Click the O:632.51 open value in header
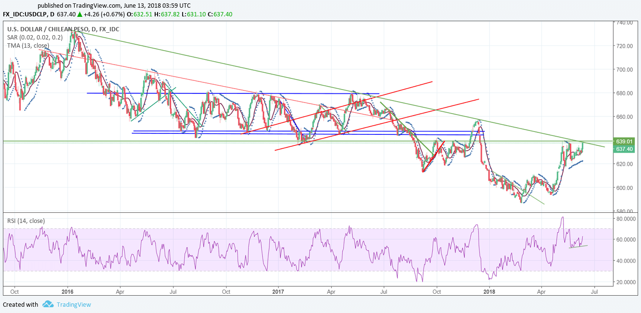This screenshot has height=313, width=641. tap(140, 14)
